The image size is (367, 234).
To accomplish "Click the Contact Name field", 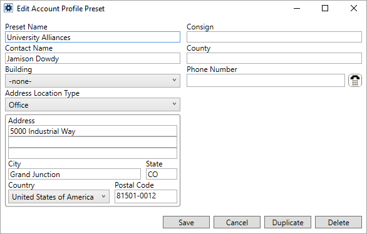I will (93, 58).
